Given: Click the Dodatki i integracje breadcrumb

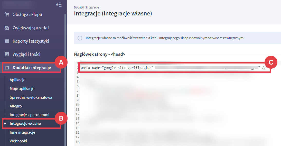Looking at the screenshot, I should pyautogui.click(x=86, y=7).
